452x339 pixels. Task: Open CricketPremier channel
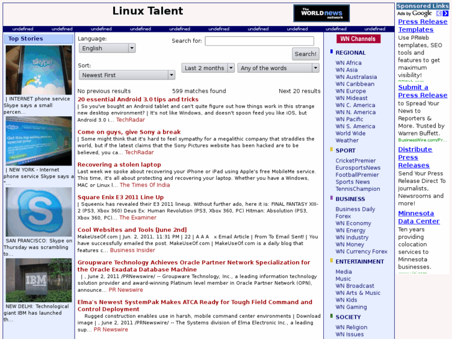[x=356, y=160]
